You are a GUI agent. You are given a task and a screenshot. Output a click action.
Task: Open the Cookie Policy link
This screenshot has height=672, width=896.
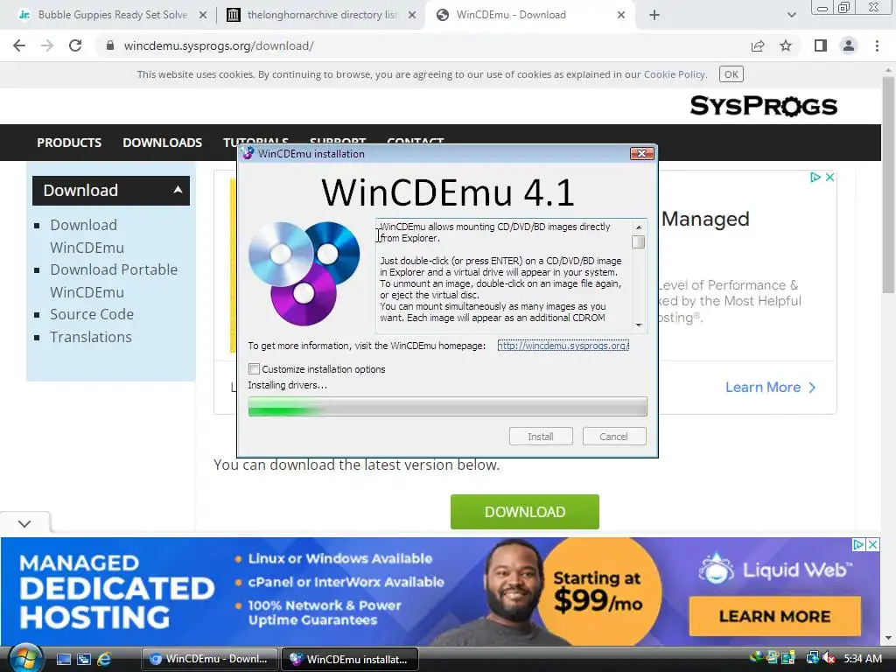[675, 74]
